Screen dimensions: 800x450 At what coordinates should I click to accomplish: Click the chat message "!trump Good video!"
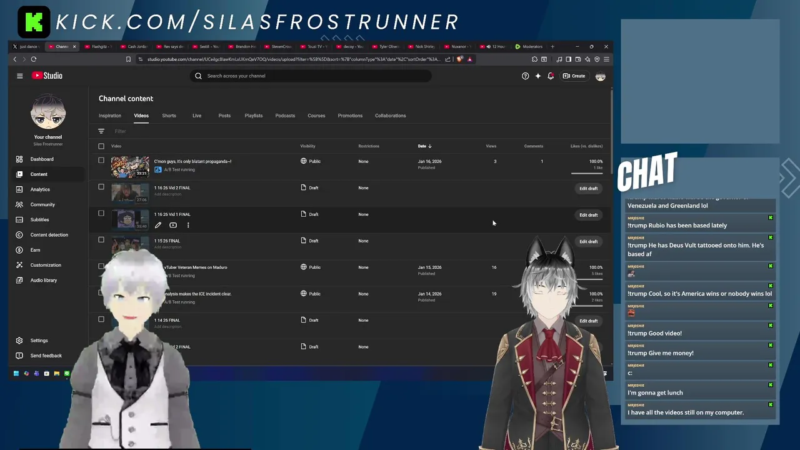point(654,333)
